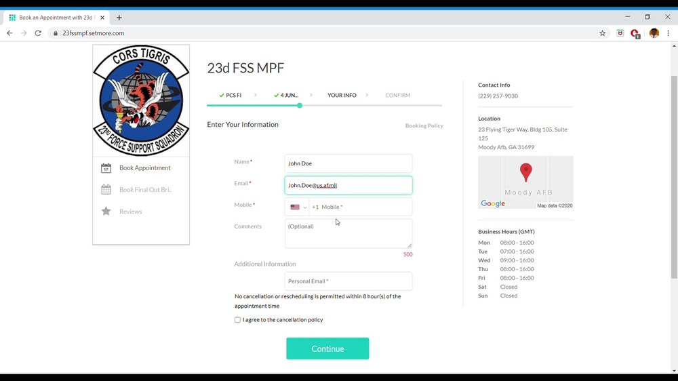Go back using the browser back arrow

pyautogui.click(x=9, y=33)
